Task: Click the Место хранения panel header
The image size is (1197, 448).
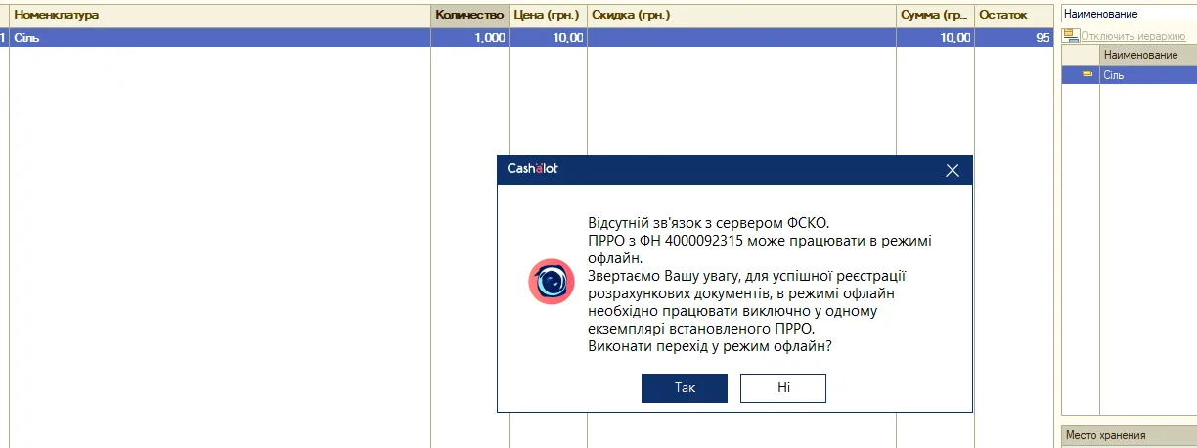Action: coord(1129,436)
